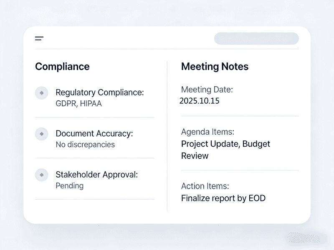Select the Meeting Date 2025.10.15
The width and height of the screenshot is (334, 250).
[x=199, y=101]
